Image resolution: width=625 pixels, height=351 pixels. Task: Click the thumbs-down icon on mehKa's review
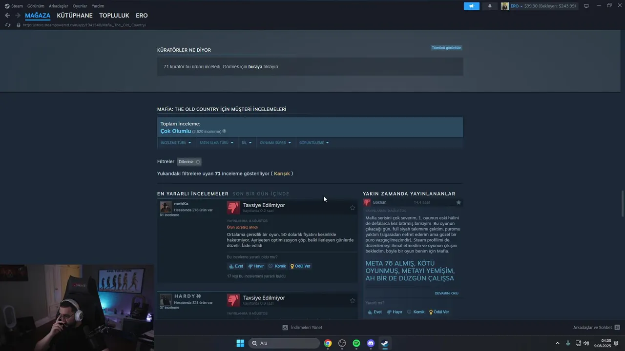[233, 208]
